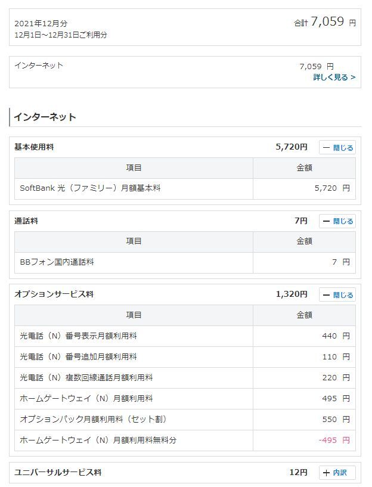Click the ホームゲートウェイ（N）月額利用料無料分 item
372x487 pixels.
[98, 440]
